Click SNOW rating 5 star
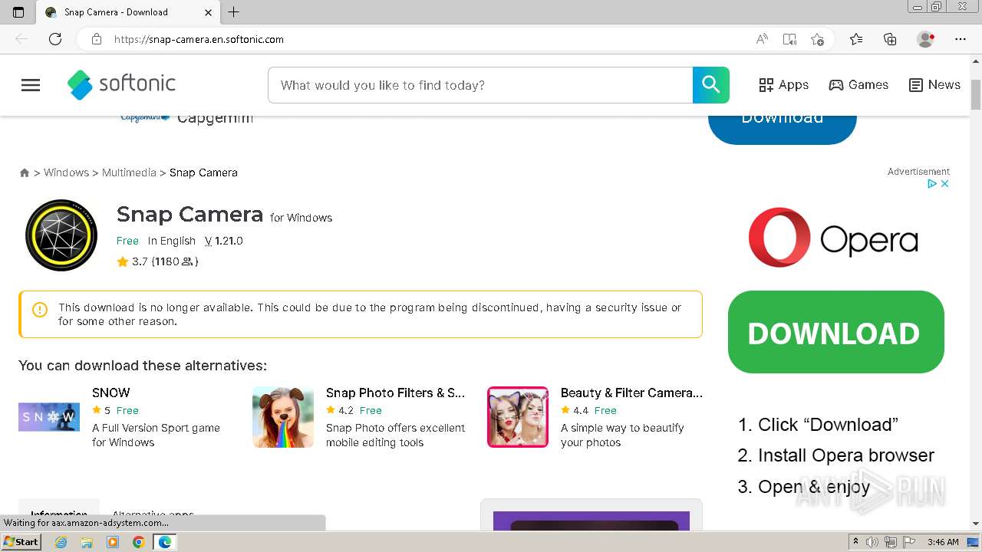Image resolution: width=982 pixels, height=552 pixels. pos(101,410)
